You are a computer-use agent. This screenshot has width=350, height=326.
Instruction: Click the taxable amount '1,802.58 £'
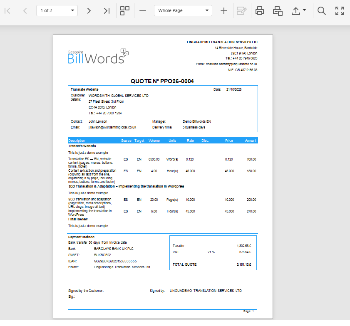click(x=244, y=246)
